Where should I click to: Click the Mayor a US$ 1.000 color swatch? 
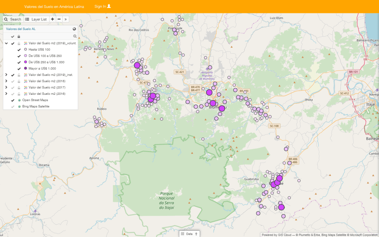[x=26, y=69]
